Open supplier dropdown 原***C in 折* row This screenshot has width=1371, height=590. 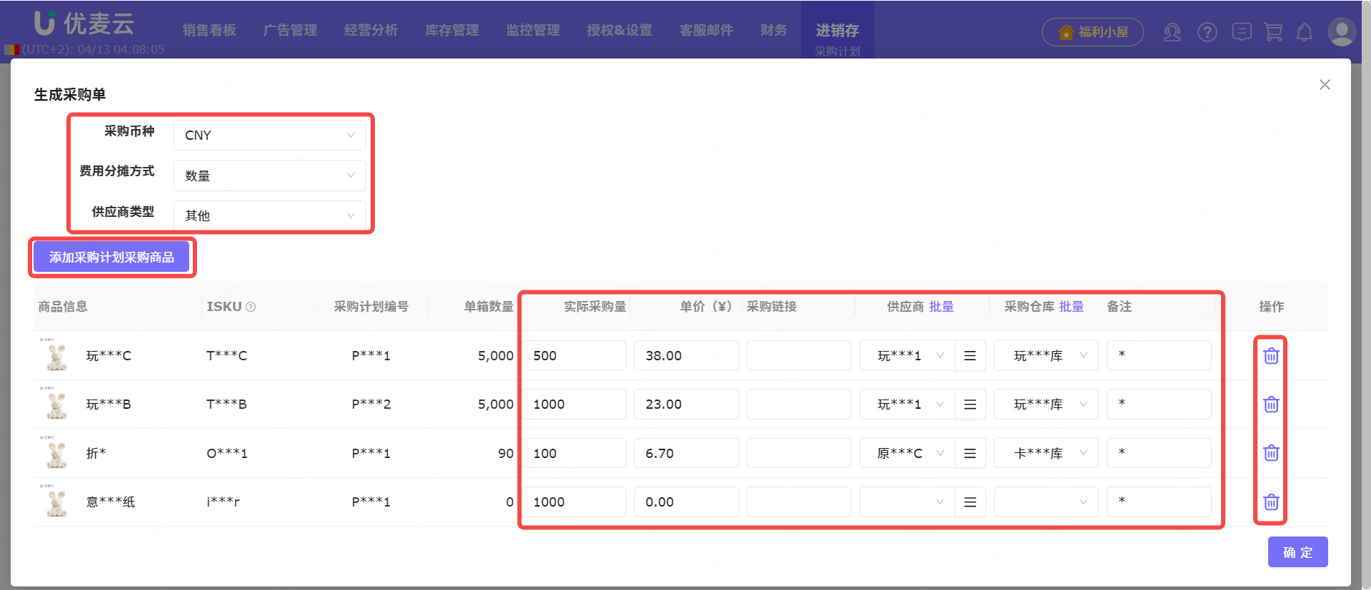pos(908,453)
